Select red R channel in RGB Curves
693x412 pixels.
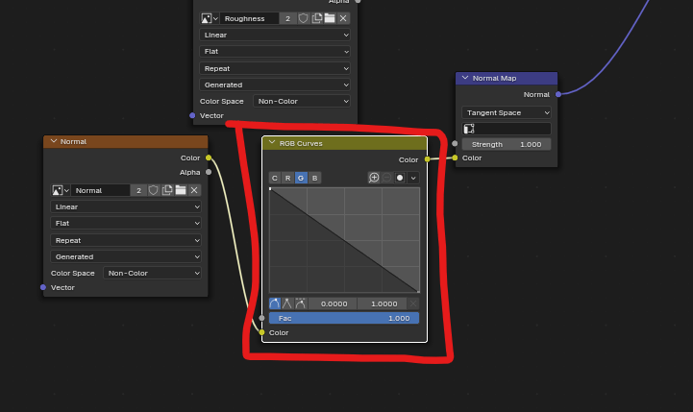[x=287, y=178]
